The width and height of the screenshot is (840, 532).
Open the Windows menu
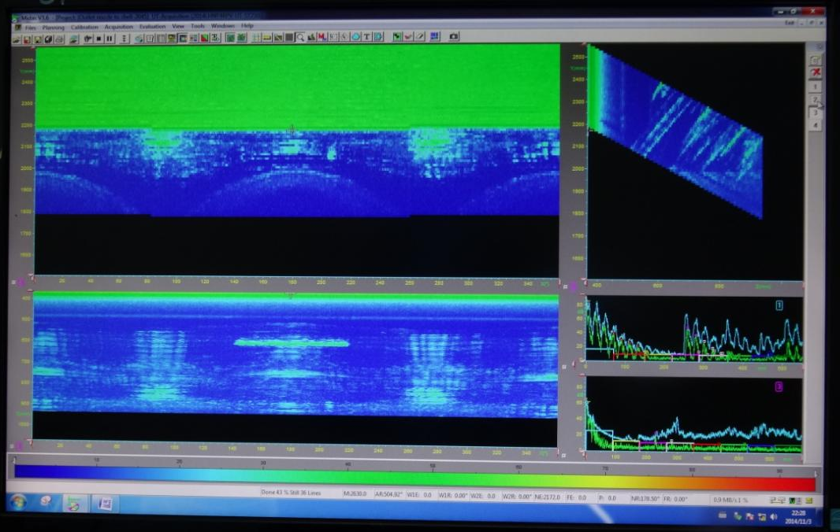point(222,26)
